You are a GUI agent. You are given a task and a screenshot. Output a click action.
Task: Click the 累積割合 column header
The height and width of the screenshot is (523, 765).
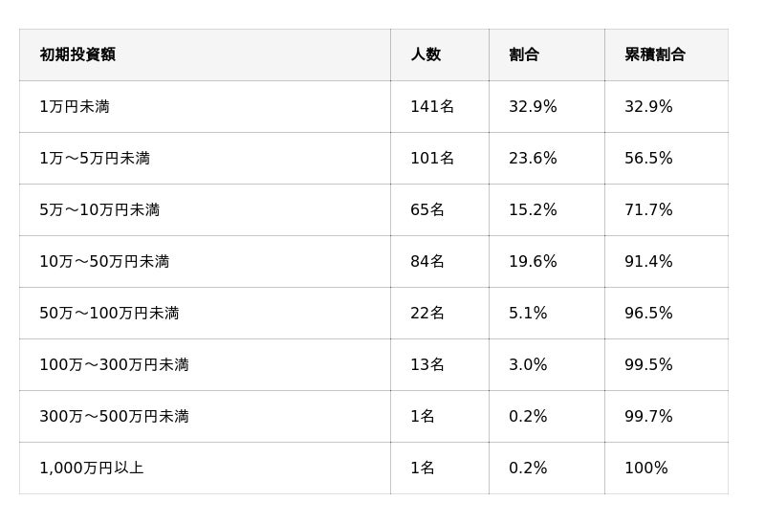point(655,54)
